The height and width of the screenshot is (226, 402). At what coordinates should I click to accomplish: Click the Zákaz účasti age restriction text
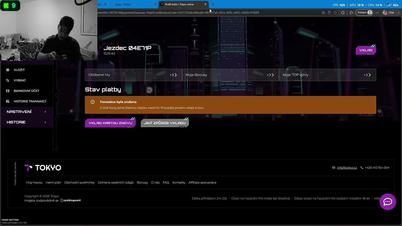[332, 198]
